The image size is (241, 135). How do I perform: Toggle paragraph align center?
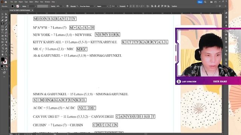click(x=131, y=6)
